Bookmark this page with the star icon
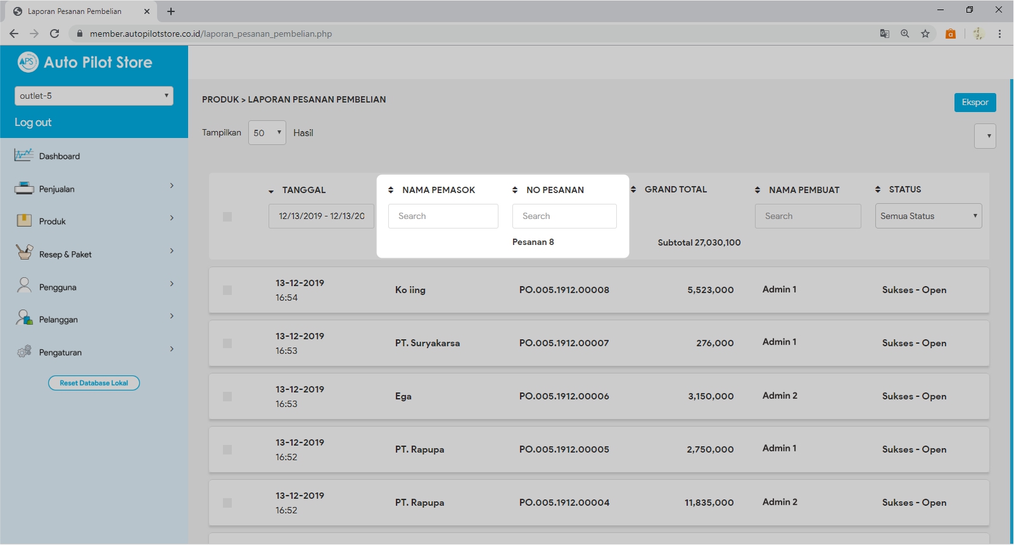Viewport: 1014px width, 545px height. coord(925,34)
